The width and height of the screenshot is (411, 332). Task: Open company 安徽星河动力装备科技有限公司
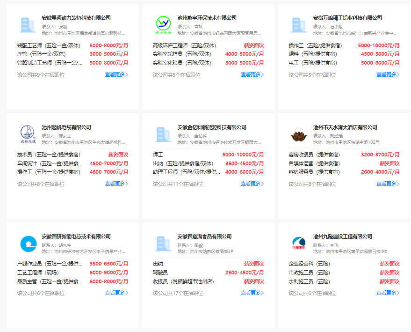(76, 18)
